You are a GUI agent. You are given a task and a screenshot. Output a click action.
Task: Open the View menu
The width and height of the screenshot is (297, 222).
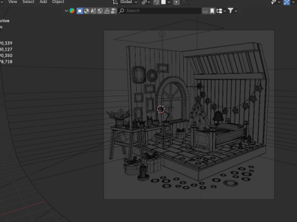click(12, 2)
